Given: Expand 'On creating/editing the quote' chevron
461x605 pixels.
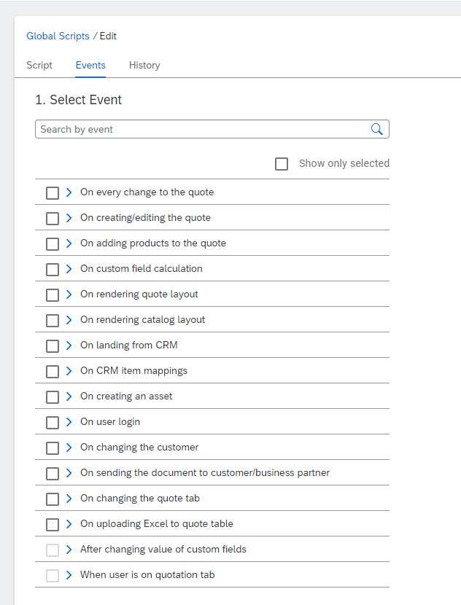Looking at the screenshot, I should tap(69, 218).
